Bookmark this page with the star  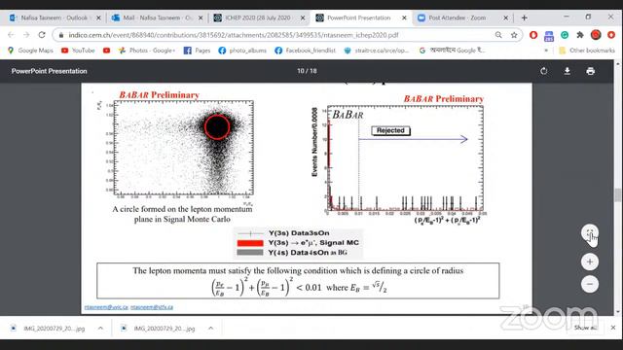click(x=514, y=35)
